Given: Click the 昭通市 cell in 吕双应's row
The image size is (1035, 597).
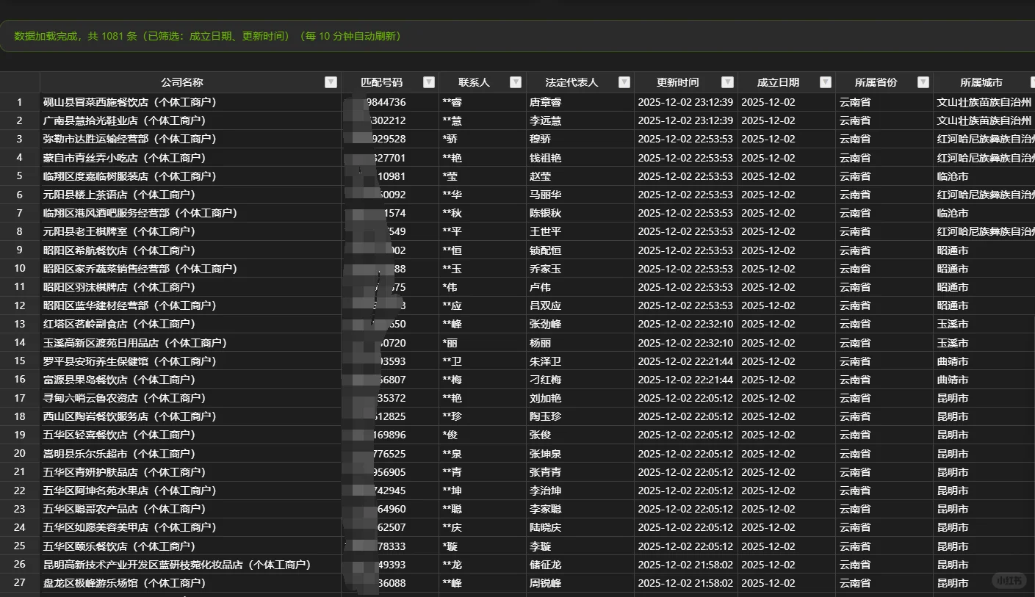Looking at the screenshot, I should coord(953,305).
